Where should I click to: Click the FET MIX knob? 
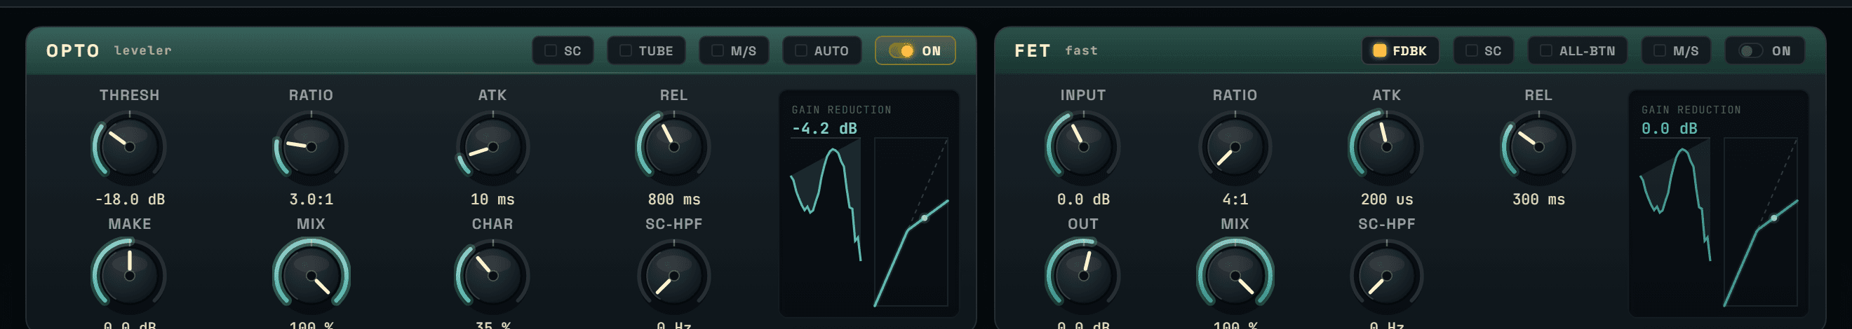[x=1235, y=276]
